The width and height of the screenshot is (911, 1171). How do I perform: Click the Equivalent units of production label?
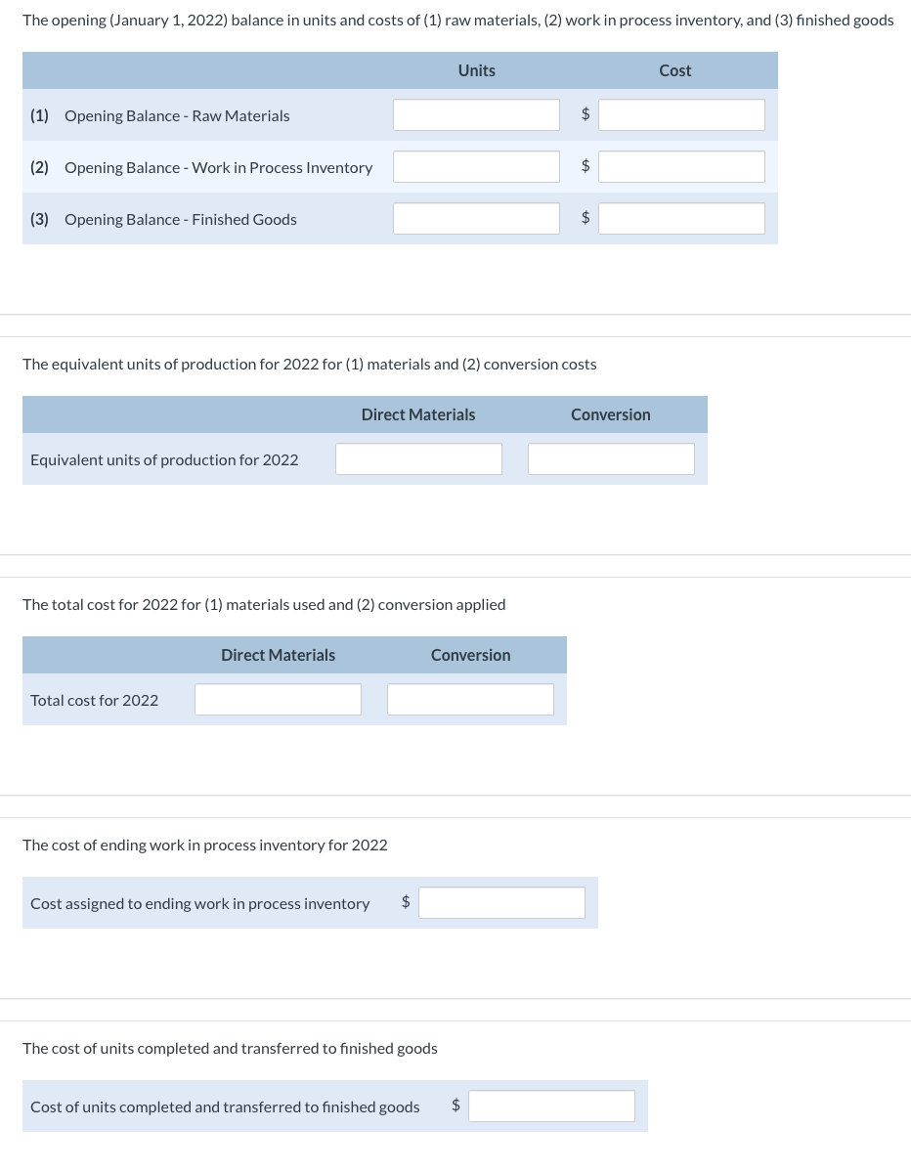pyautogui.click(x=164, y=458)
